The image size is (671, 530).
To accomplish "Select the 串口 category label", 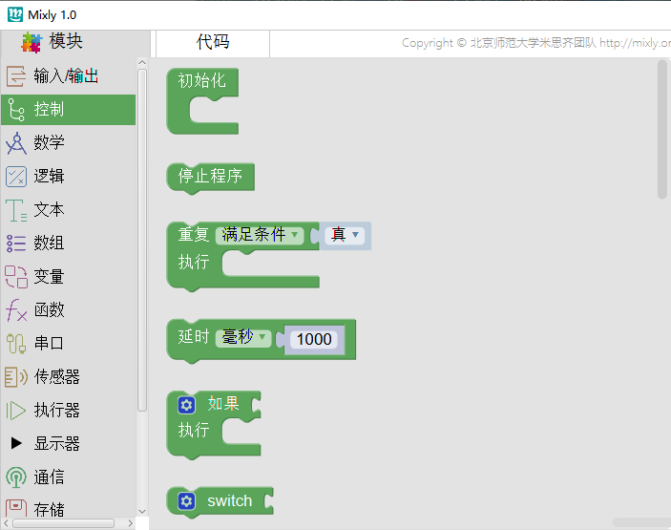I will pyautogui.click(x=50, y=344).
